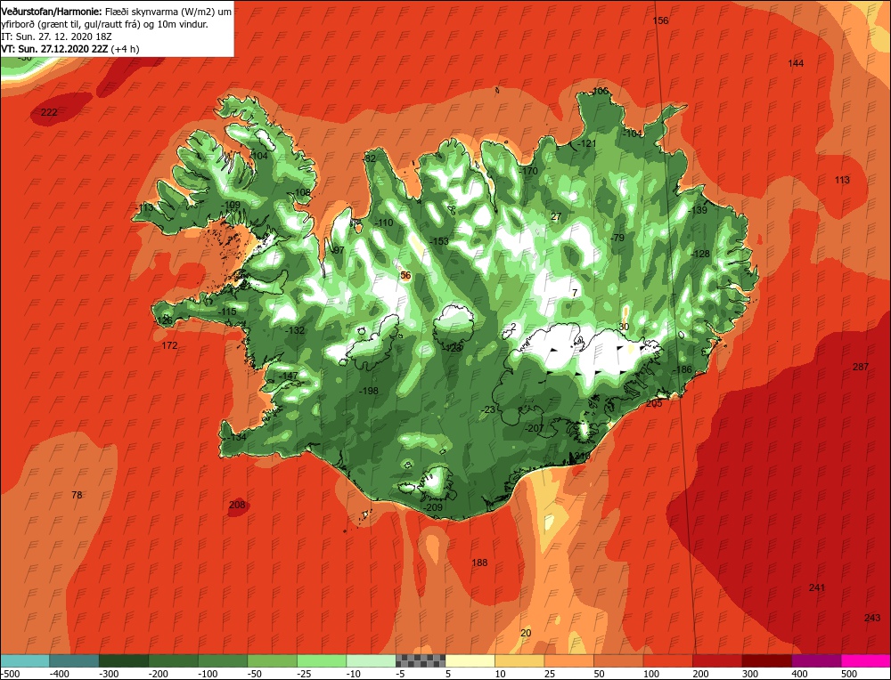
Task: Click the map value -139
Action: (698, 210)
